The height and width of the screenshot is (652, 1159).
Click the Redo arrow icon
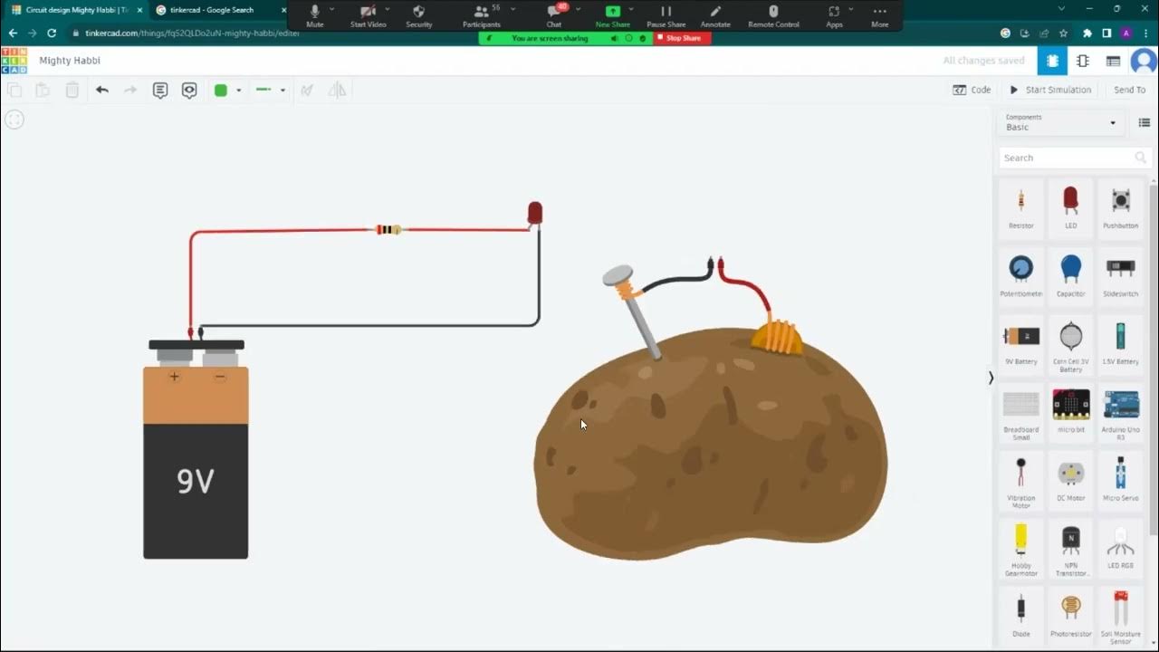(x=130, y=90)
